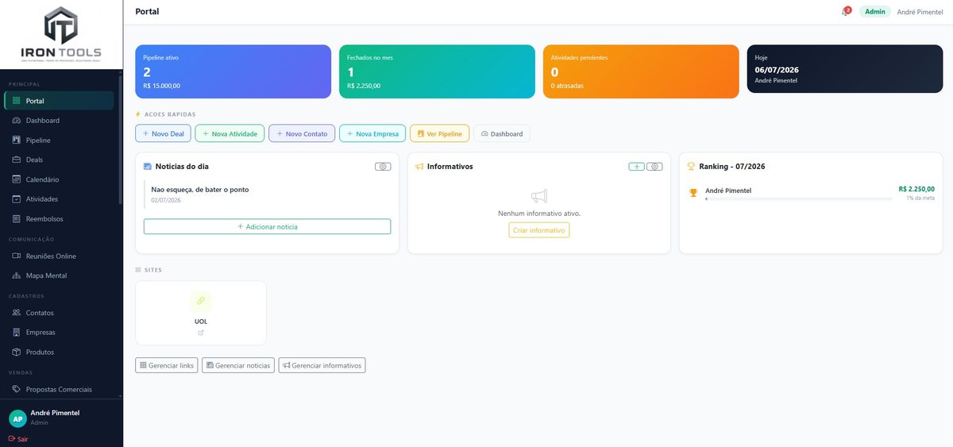
Task: Click the Gerenciar informativos button
Action: [x=322, y=365]
